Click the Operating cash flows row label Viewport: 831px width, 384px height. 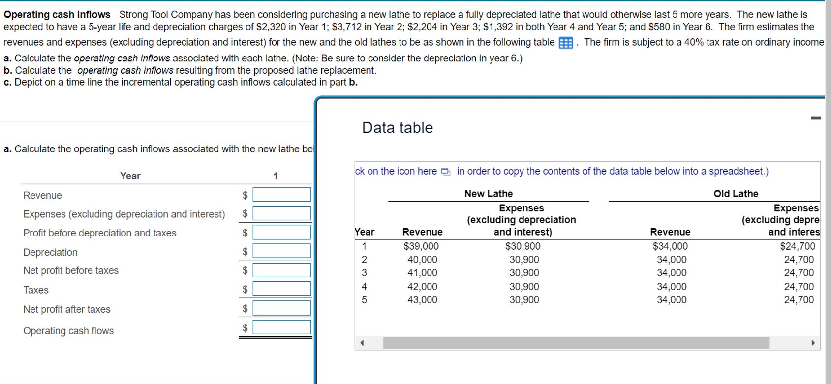click(x=68, y=331)
